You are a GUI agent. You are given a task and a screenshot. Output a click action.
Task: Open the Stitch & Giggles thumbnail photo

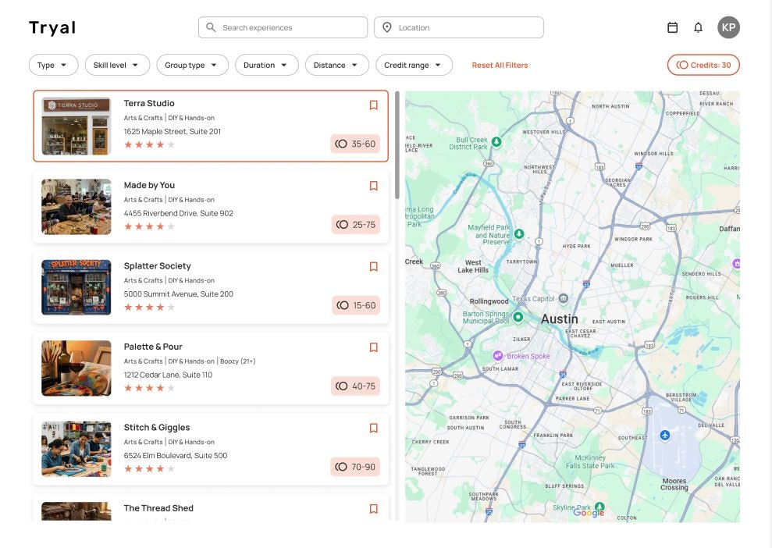pos(76,449)
